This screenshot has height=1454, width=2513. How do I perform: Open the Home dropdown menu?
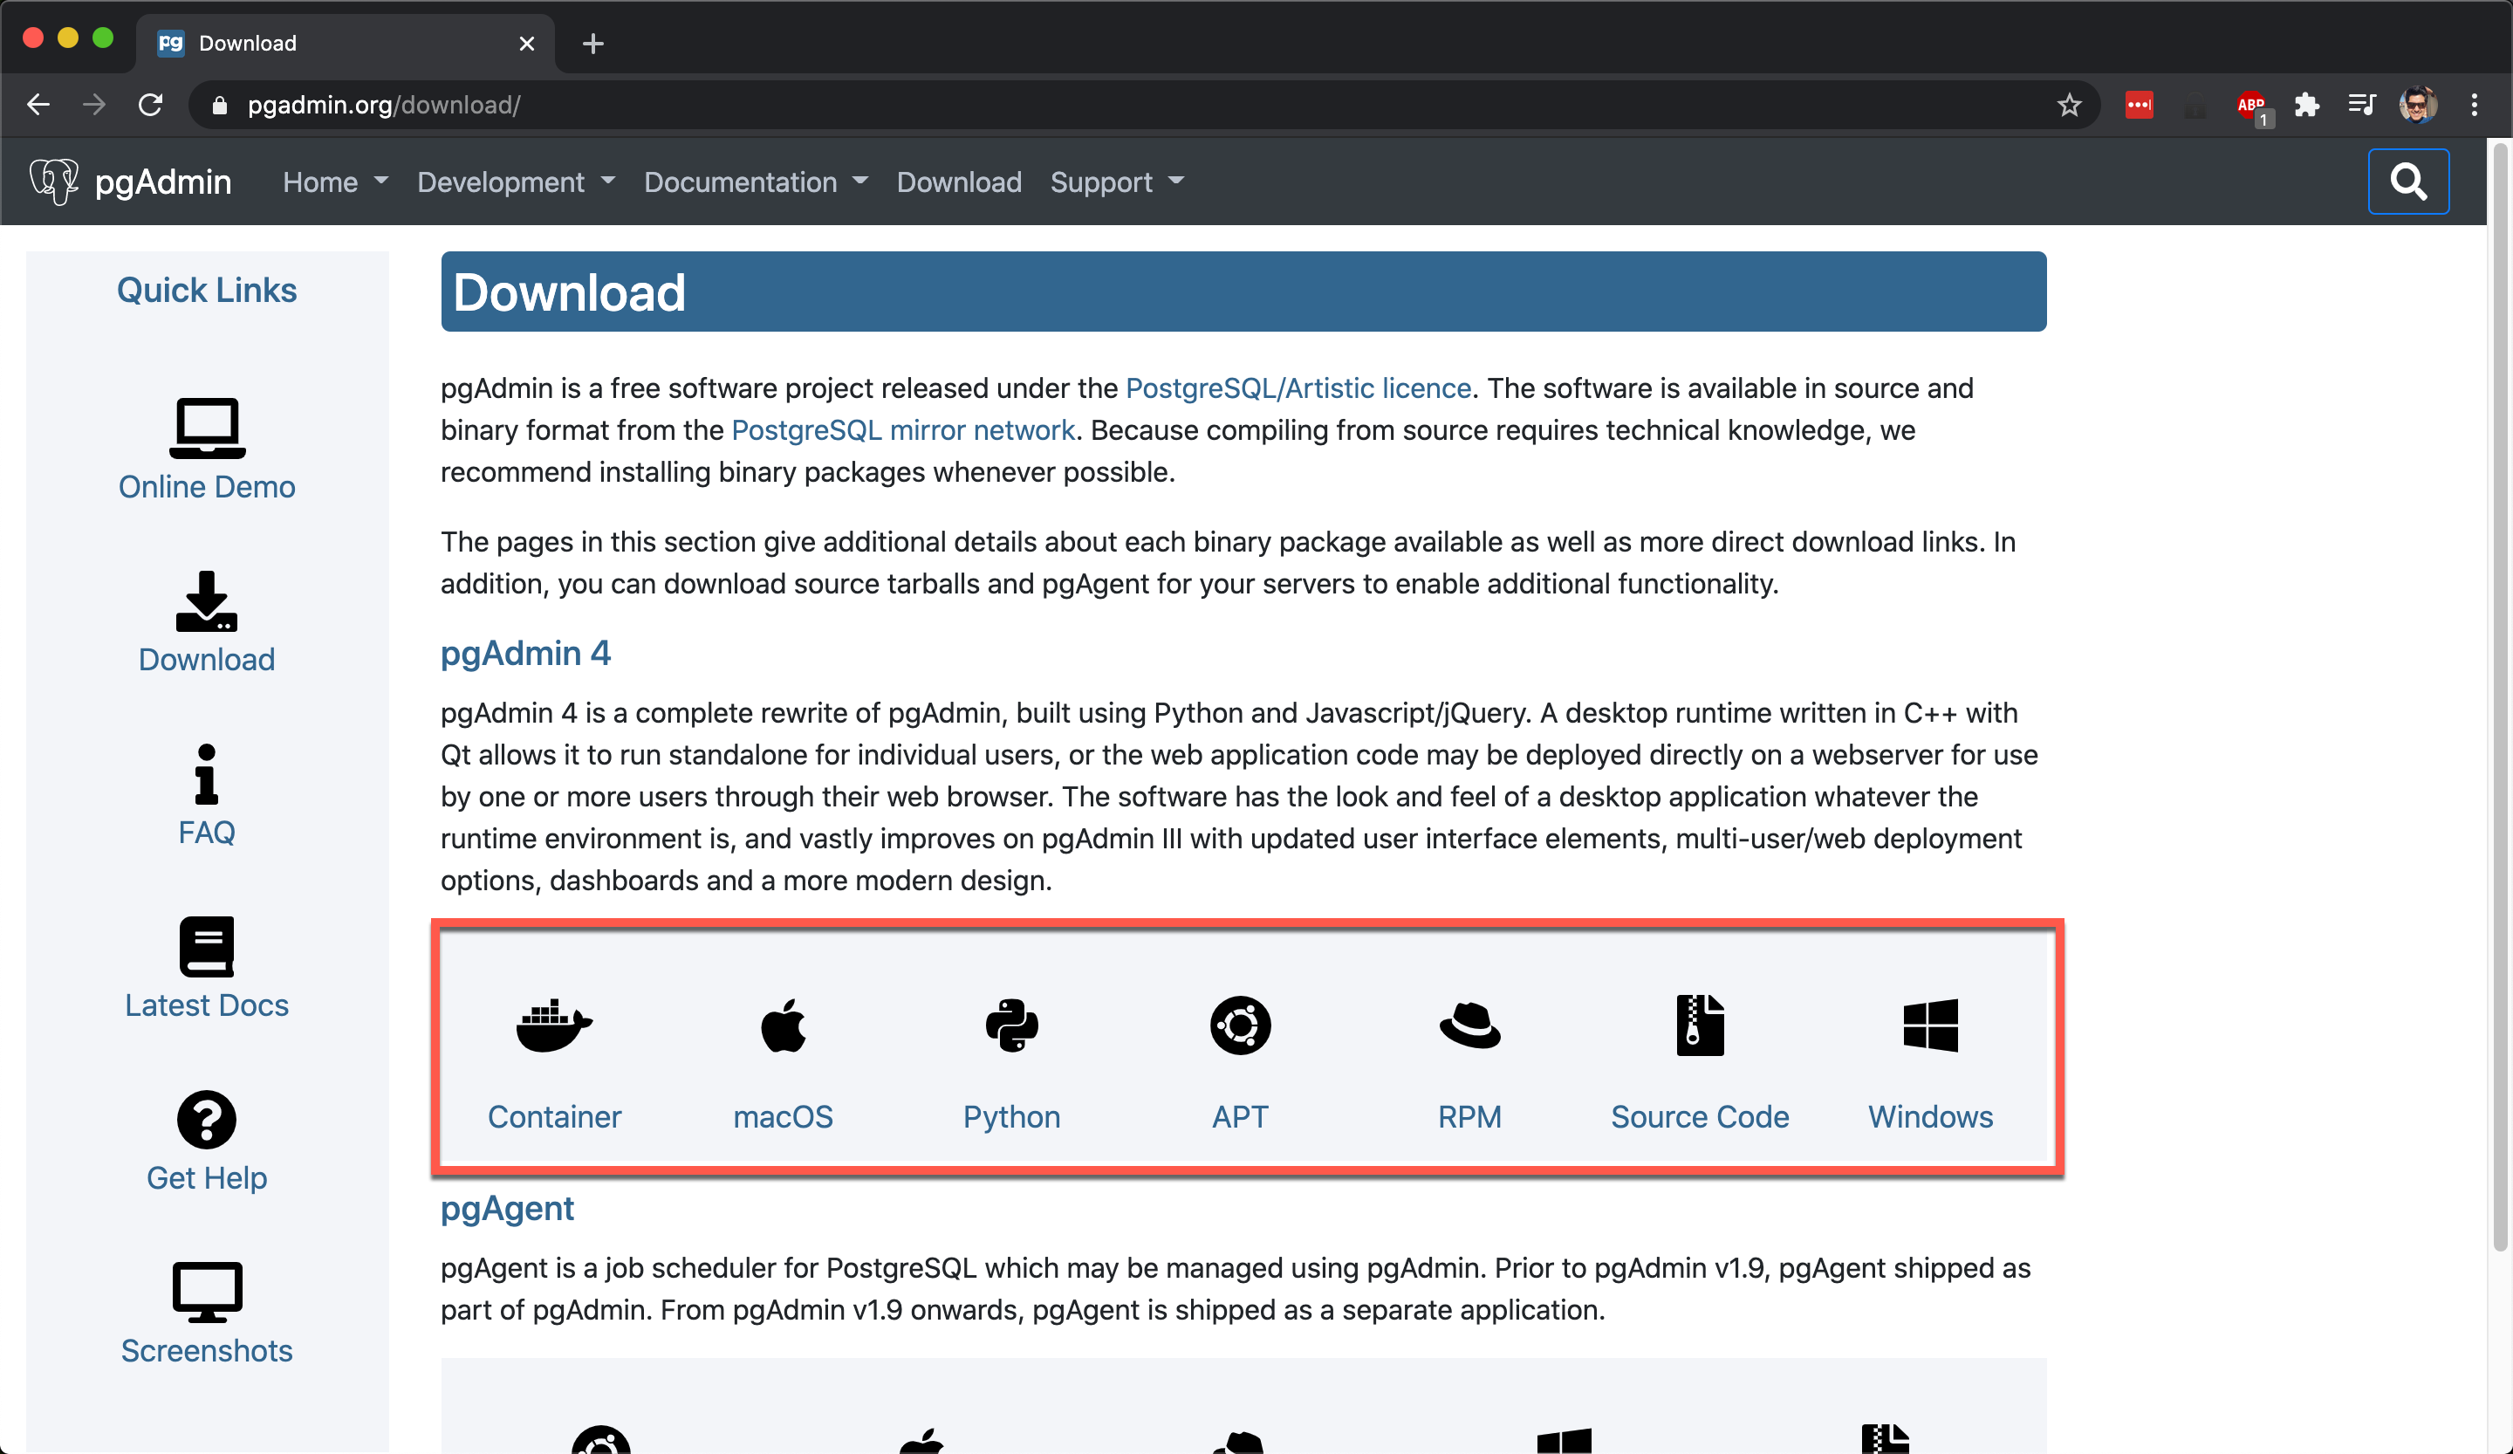pos(334,182)
